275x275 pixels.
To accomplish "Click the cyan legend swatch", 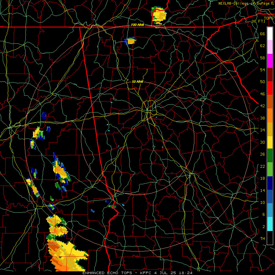I will coord(270,224).
